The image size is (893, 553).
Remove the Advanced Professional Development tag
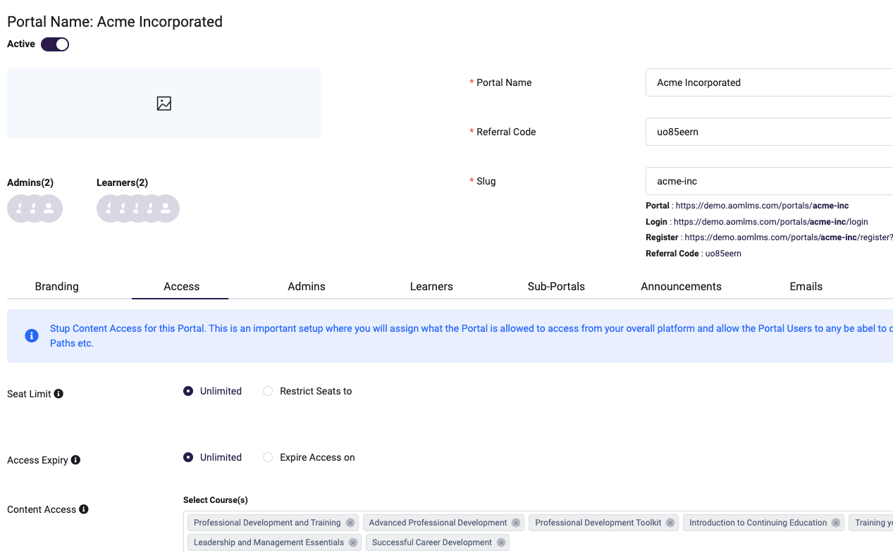coord(516,523)
